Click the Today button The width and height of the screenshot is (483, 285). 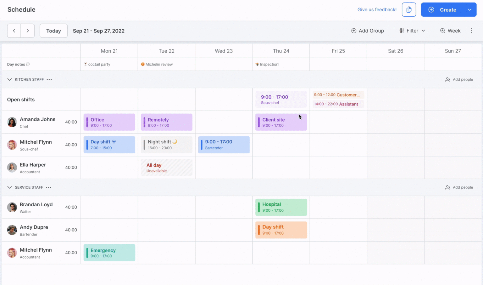coord(53,31)
